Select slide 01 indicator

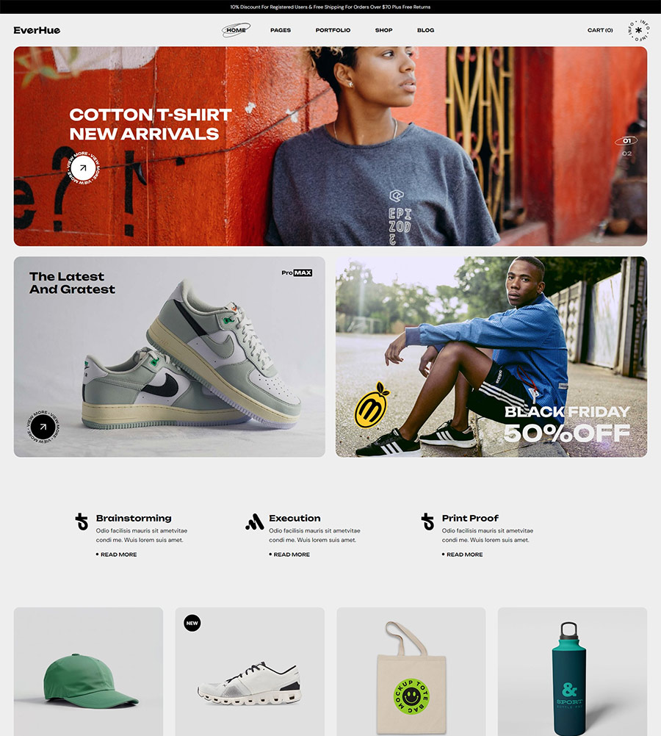626,141
